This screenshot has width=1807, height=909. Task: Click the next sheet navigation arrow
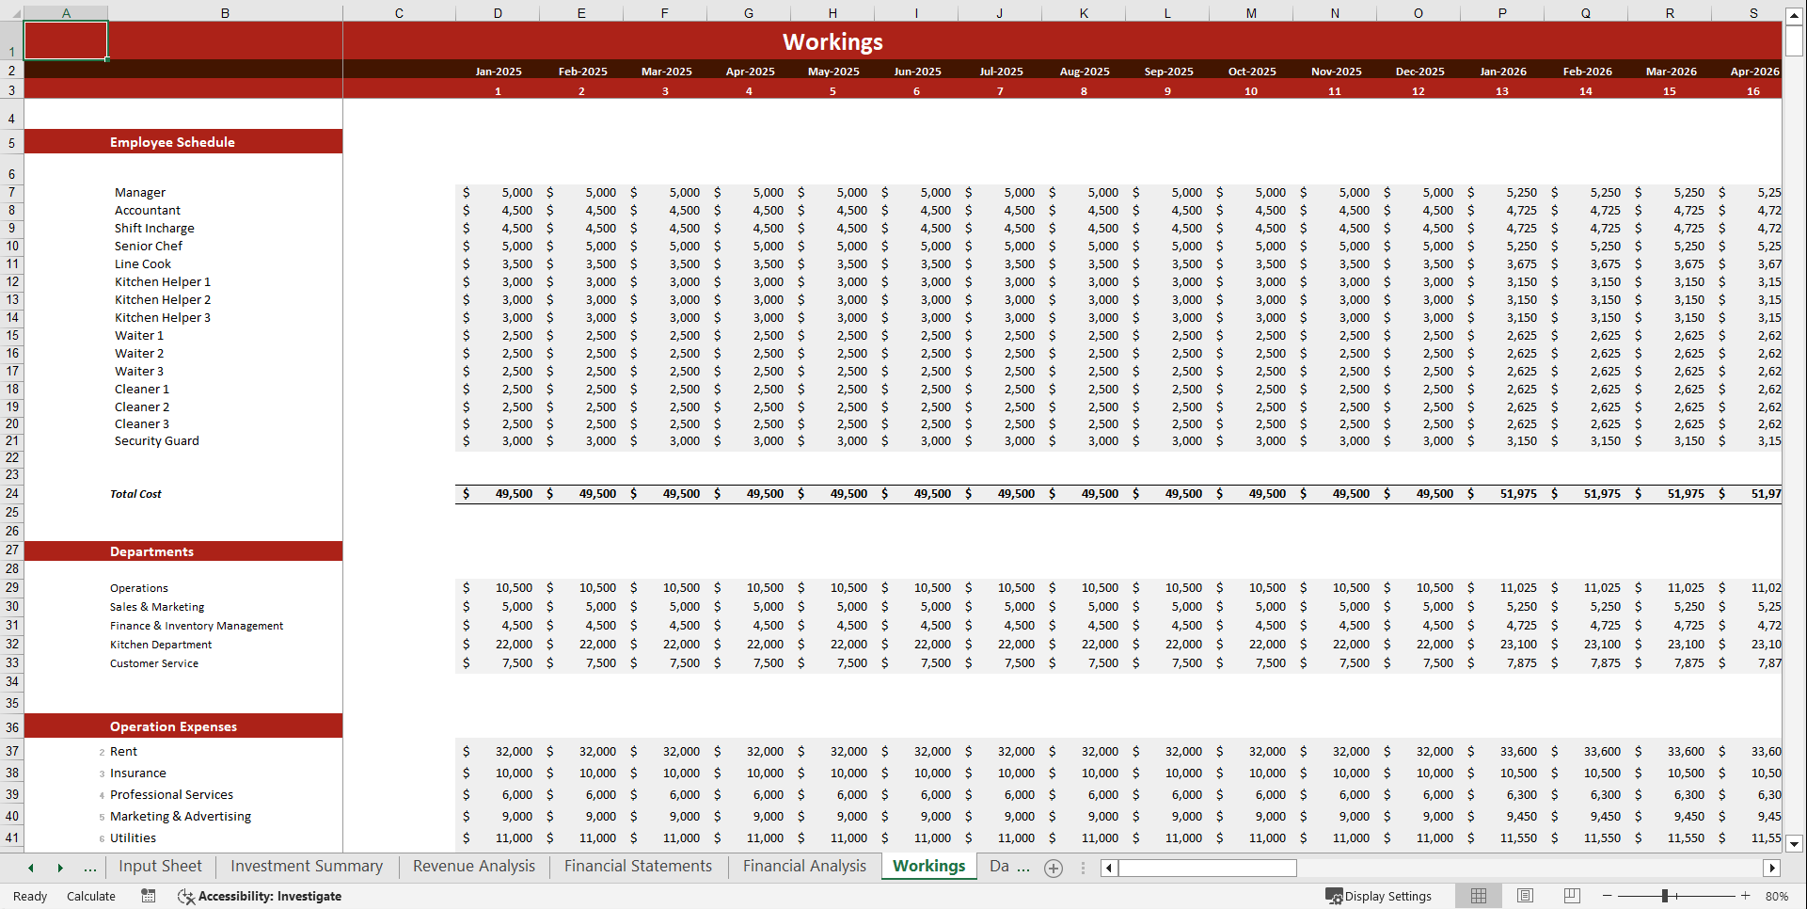[60, 868]
